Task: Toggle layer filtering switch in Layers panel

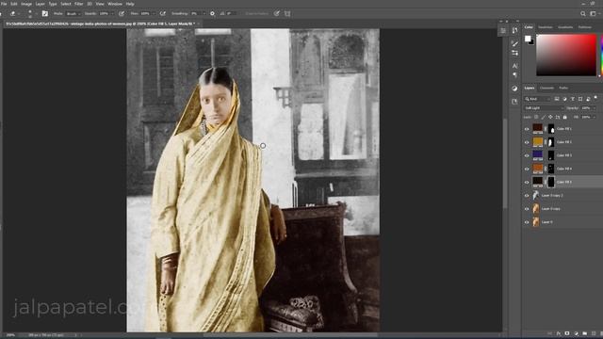Action: coord(595,97)
